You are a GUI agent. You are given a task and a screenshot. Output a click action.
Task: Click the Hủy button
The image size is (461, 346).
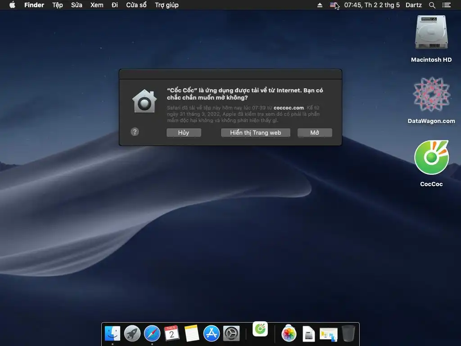coord(184,133)
